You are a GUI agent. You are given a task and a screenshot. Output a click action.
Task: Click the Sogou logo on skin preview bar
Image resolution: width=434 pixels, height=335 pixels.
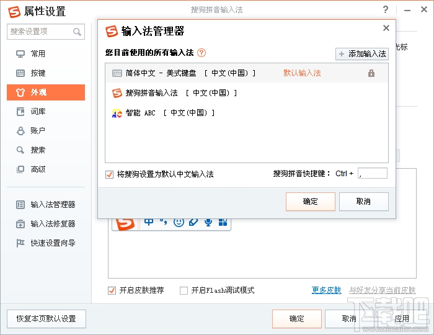[x=125, y=224]
